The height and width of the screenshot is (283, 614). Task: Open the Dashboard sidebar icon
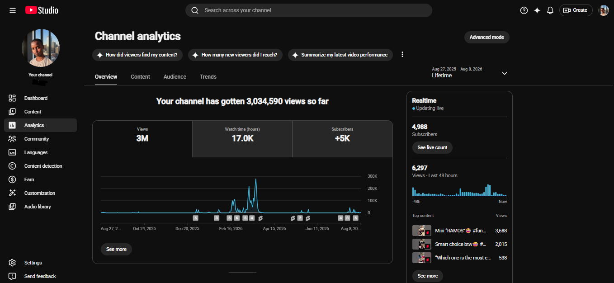pyautogui.click(x=12, y=98)
